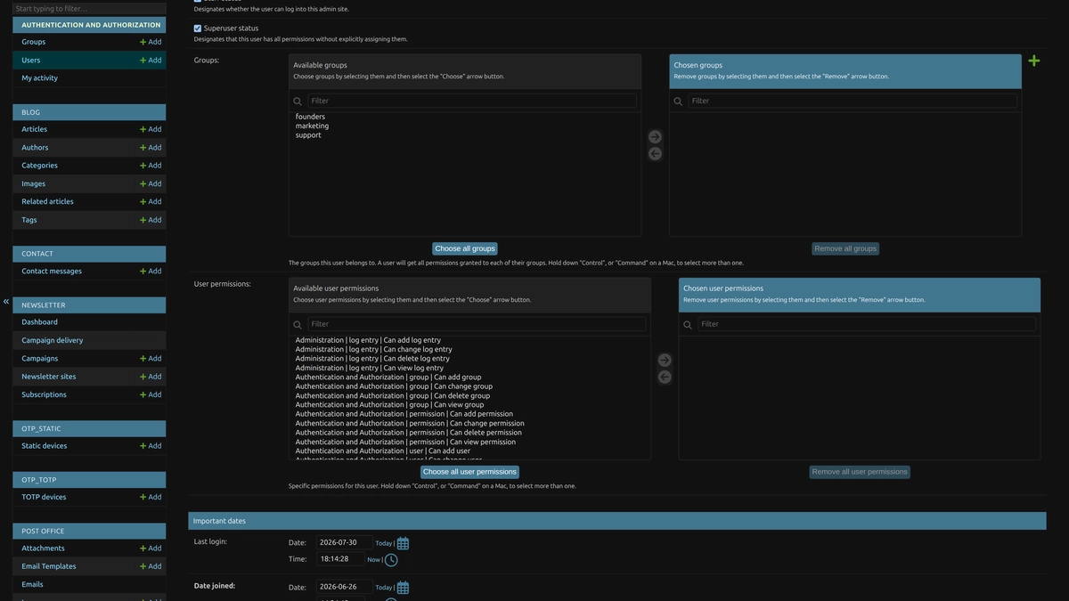Open the Articles sidebar link

click(35, 129)
